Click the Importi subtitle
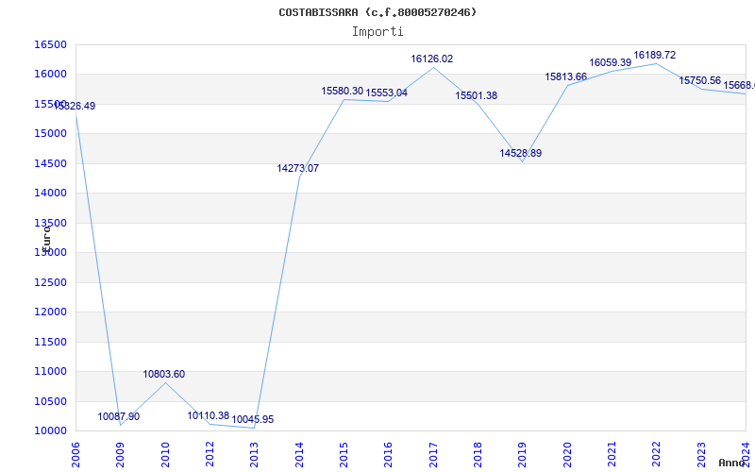The image size is (755, 472). pos(377,32)
